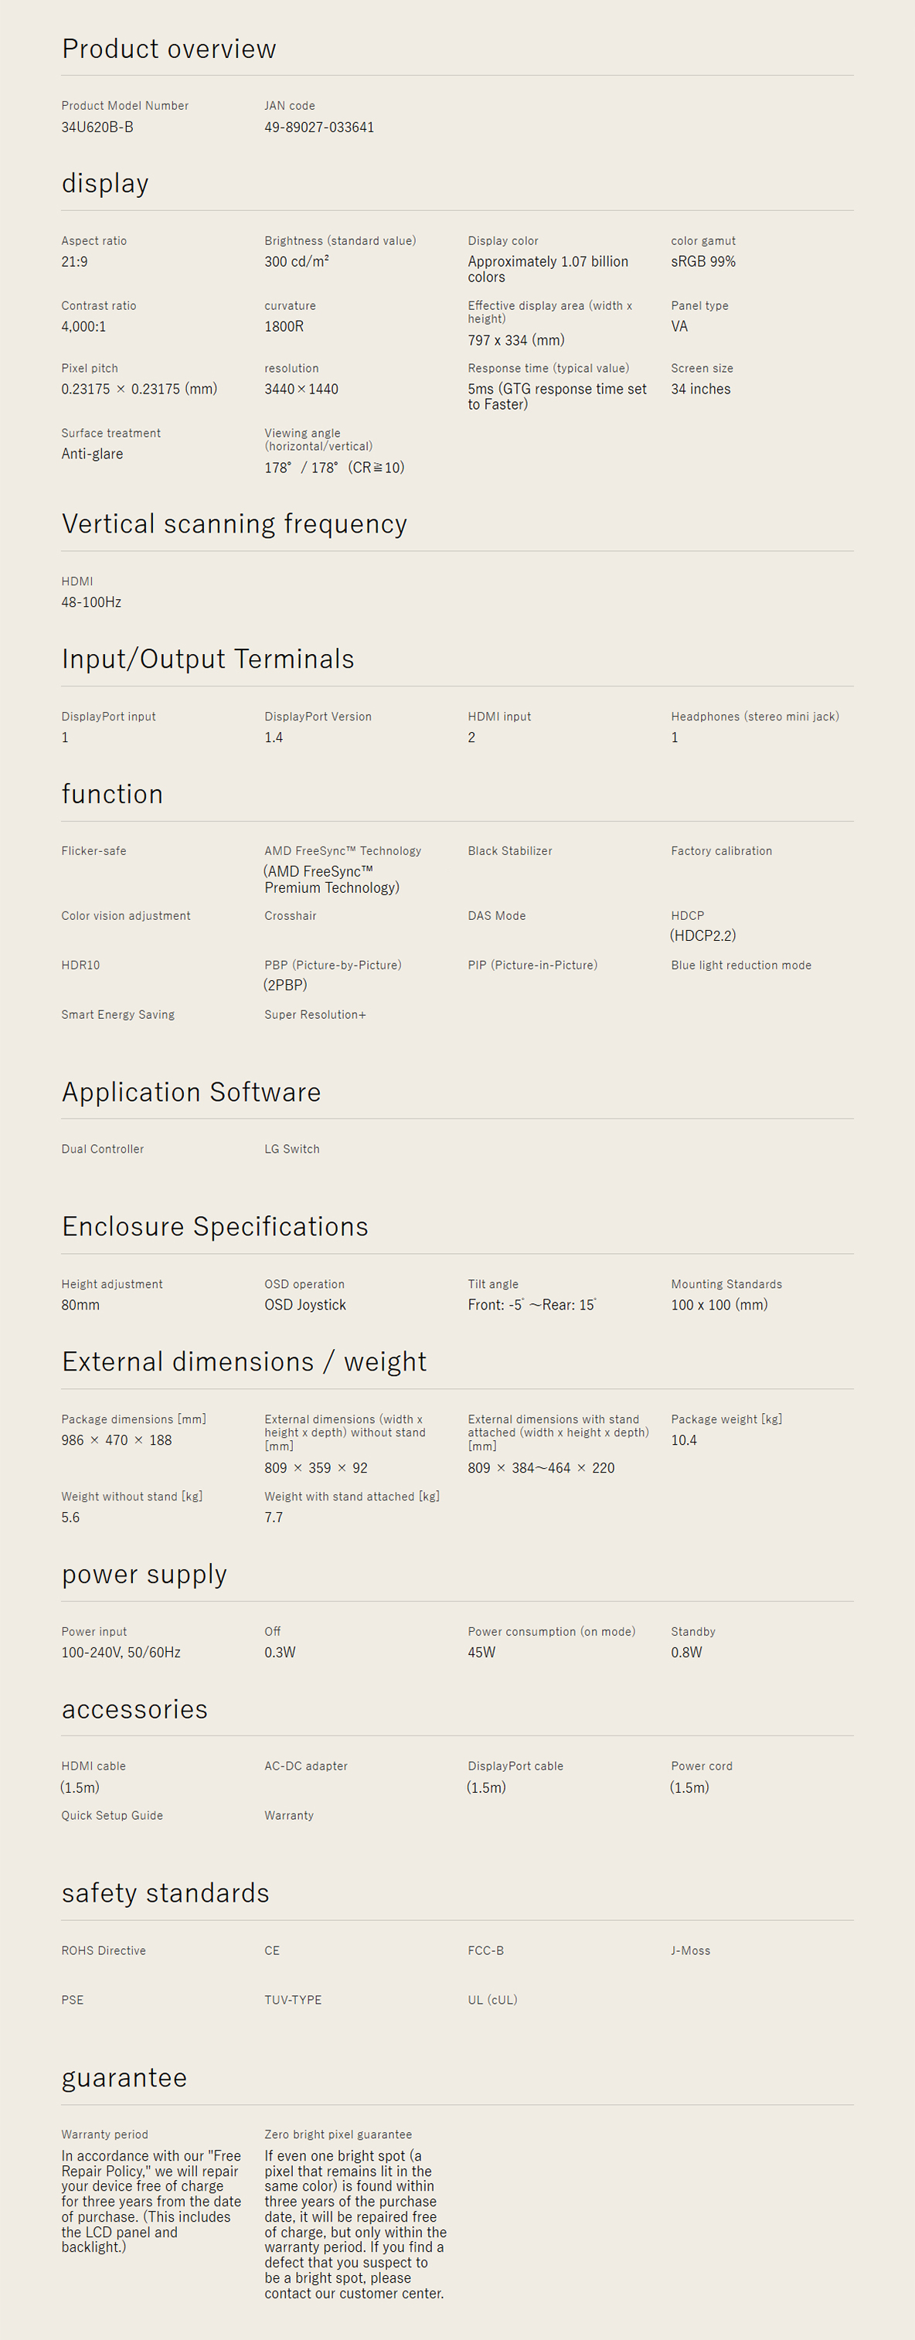Click the Input/Output Terminals heading
The image size is (915, 2340).
[208, 659]
